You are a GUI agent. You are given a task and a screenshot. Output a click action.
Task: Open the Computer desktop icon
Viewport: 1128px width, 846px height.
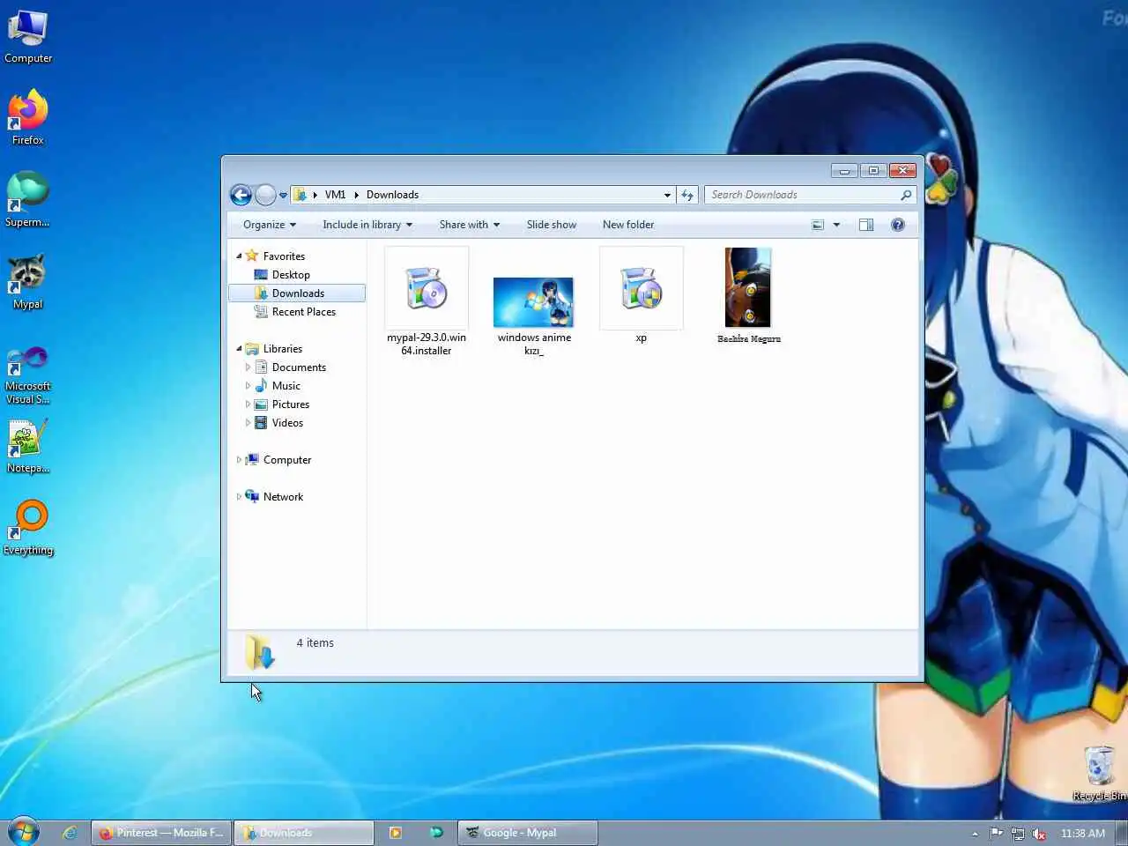28,37
